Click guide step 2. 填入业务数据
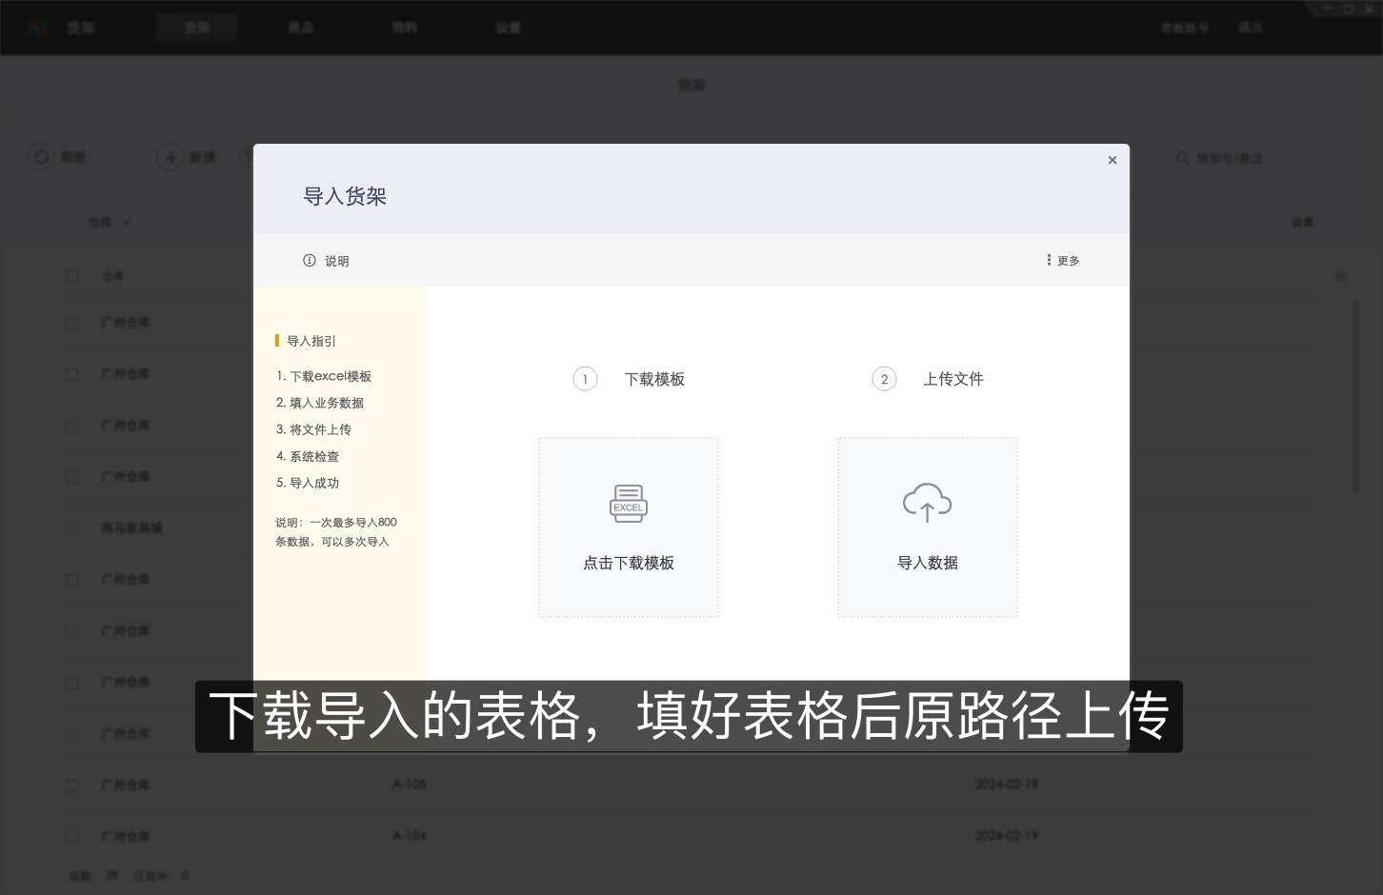The image size is (1383, 895). click(x=320, y=403)
